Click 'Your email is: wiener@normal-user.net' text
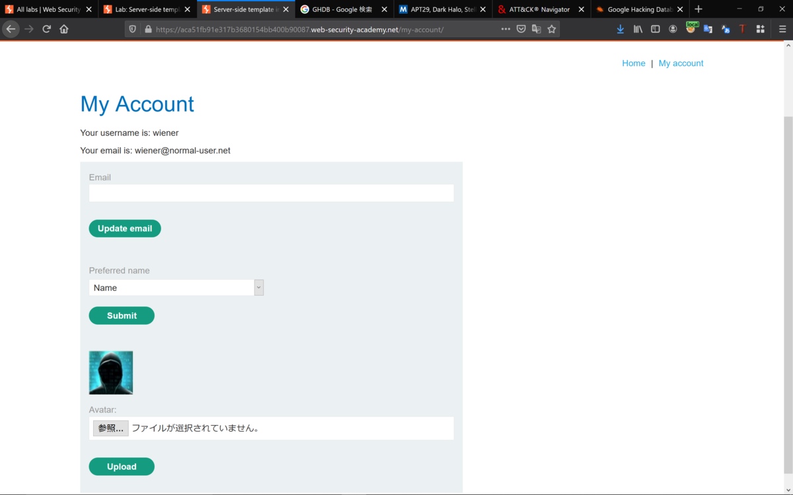793x495 pixels. [155, 150]
